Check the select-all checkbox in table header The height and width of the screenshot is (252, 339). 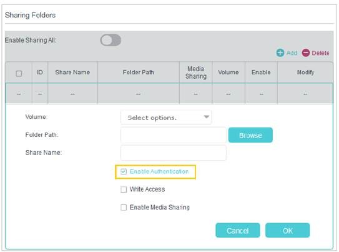[19, 73]
